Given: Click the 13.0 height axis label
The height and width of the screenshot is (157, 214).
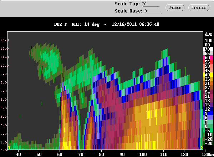Looking at the screenshot, I should click(x=4, y=40).
